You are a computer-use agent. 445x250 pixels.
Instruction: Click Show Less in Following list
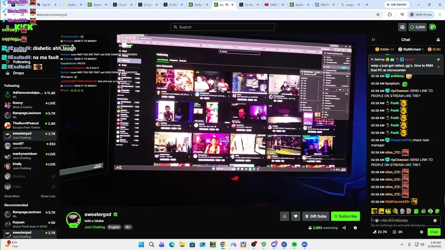click(x=48, y=196)
